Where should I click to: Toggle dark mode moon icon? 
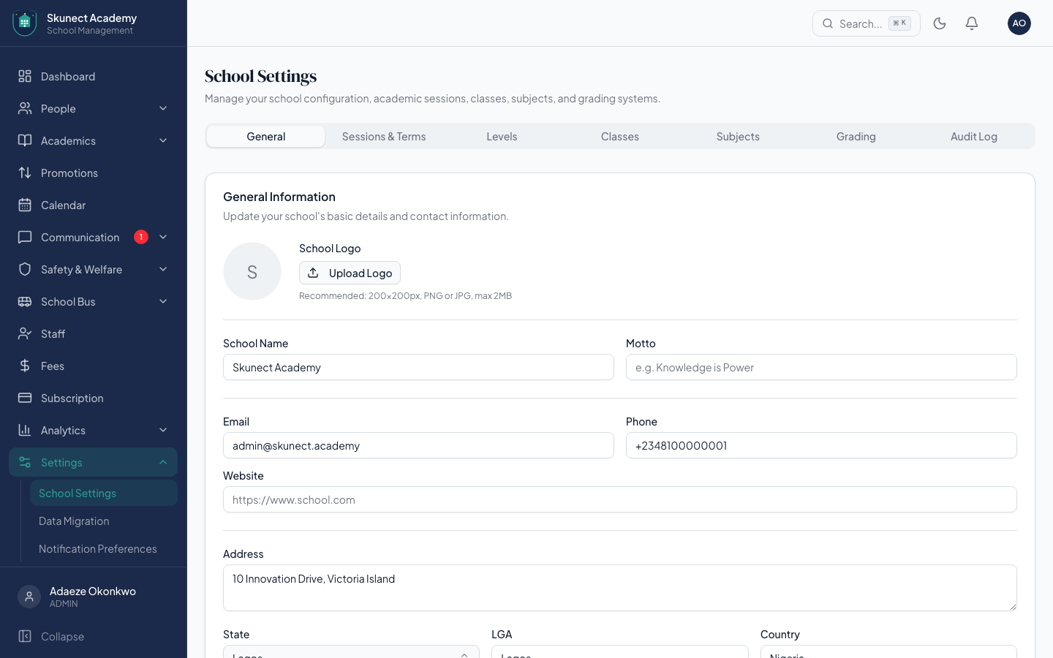tap(940, 23)
